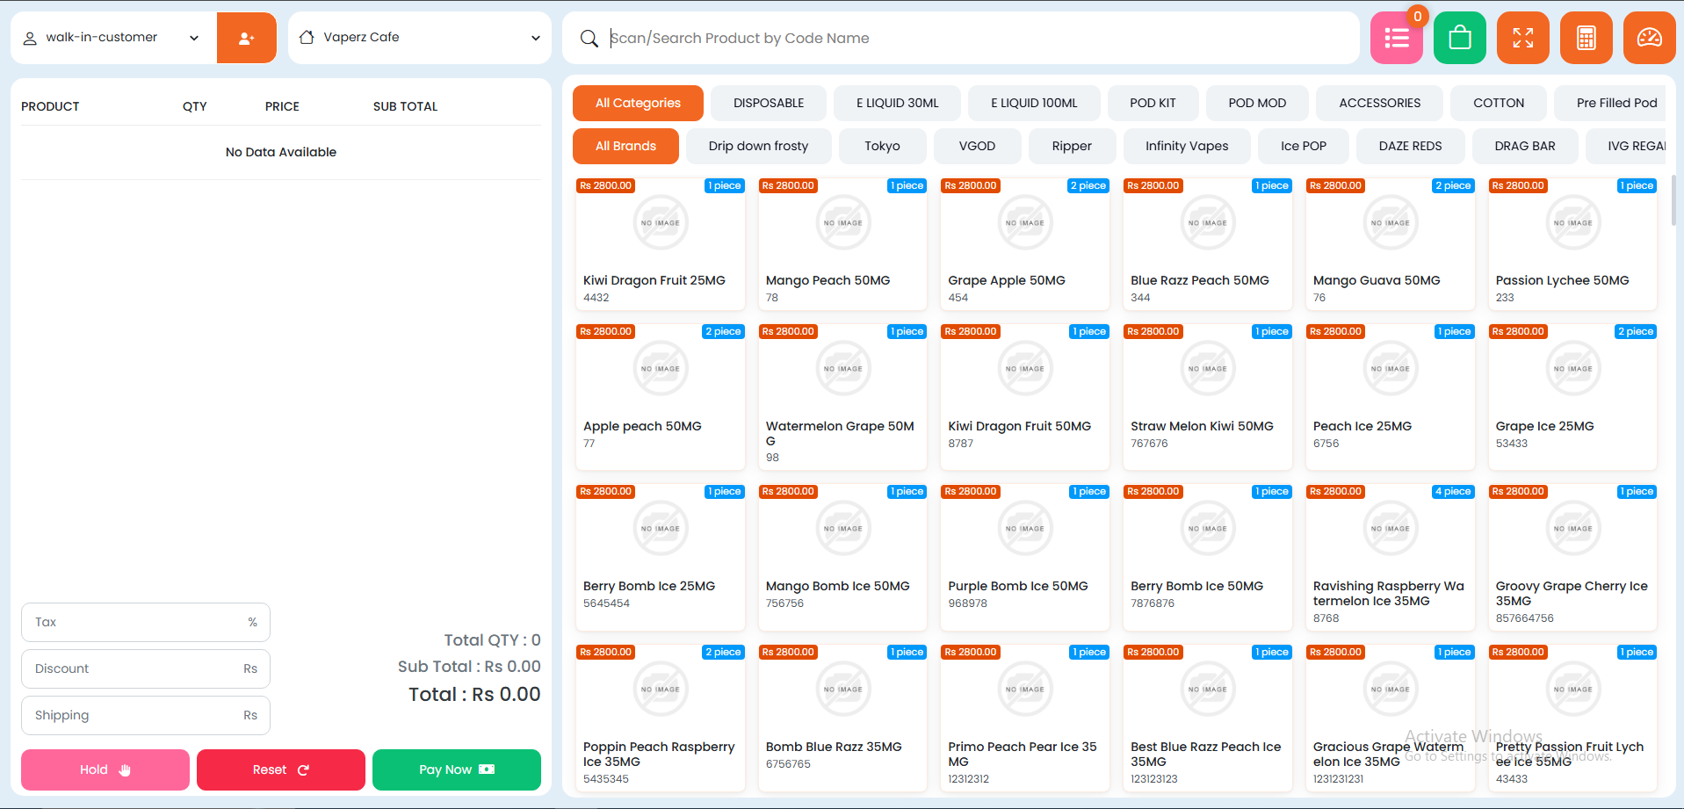This screenshot has height=809, width=1684.
Task: Select Mango Bomb Ice 50MG product
Action: 843,558
